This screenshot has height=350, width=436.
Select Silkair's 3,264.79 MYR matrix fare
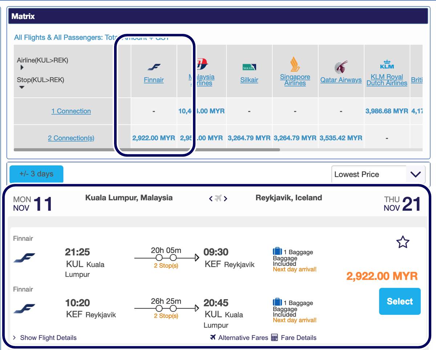[x=249, y=138]
